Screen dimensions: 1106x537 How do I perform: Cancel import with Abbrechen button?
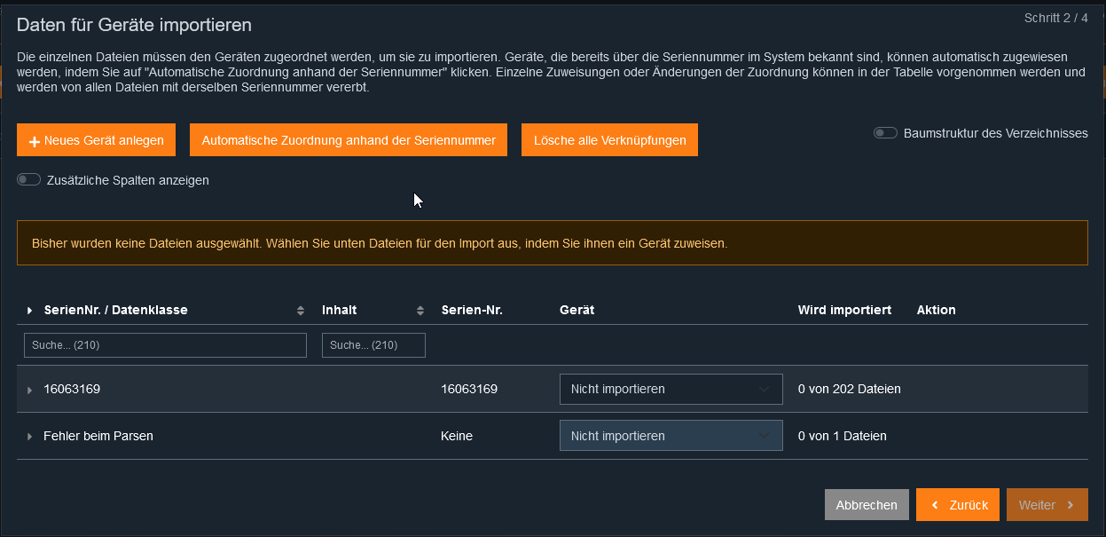pos(867,505)
